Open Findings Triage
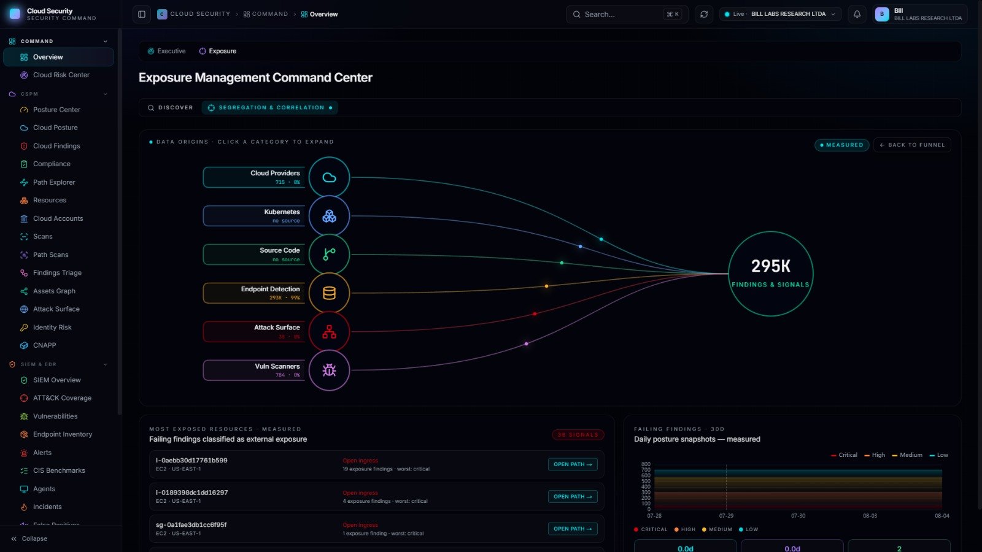Image resolution: width=982 pixels, height=552 pixels. pyautogui.click(x=58, y=272)
